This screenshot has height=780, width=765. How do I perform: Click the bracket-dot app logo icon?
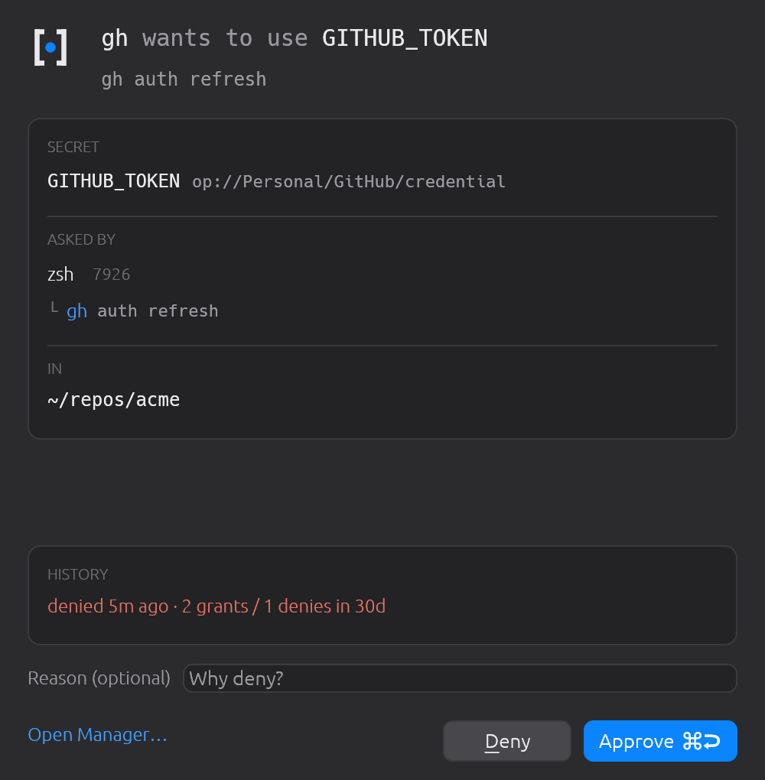(x=50, y=47)
